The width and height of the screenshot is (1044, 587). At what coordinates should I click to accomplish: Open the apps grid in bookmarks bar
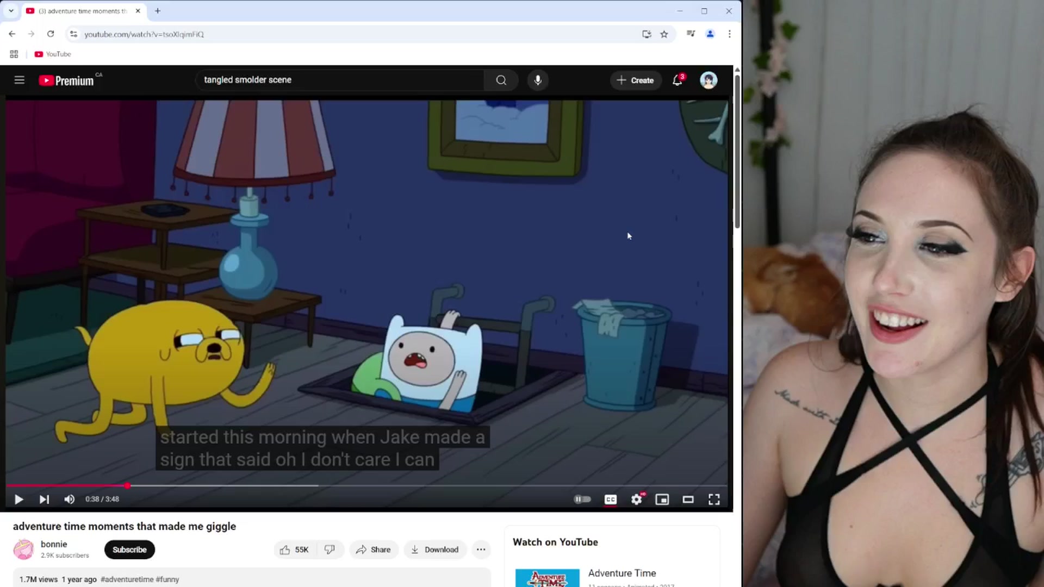pyautogui.click(x=14, y=54)
